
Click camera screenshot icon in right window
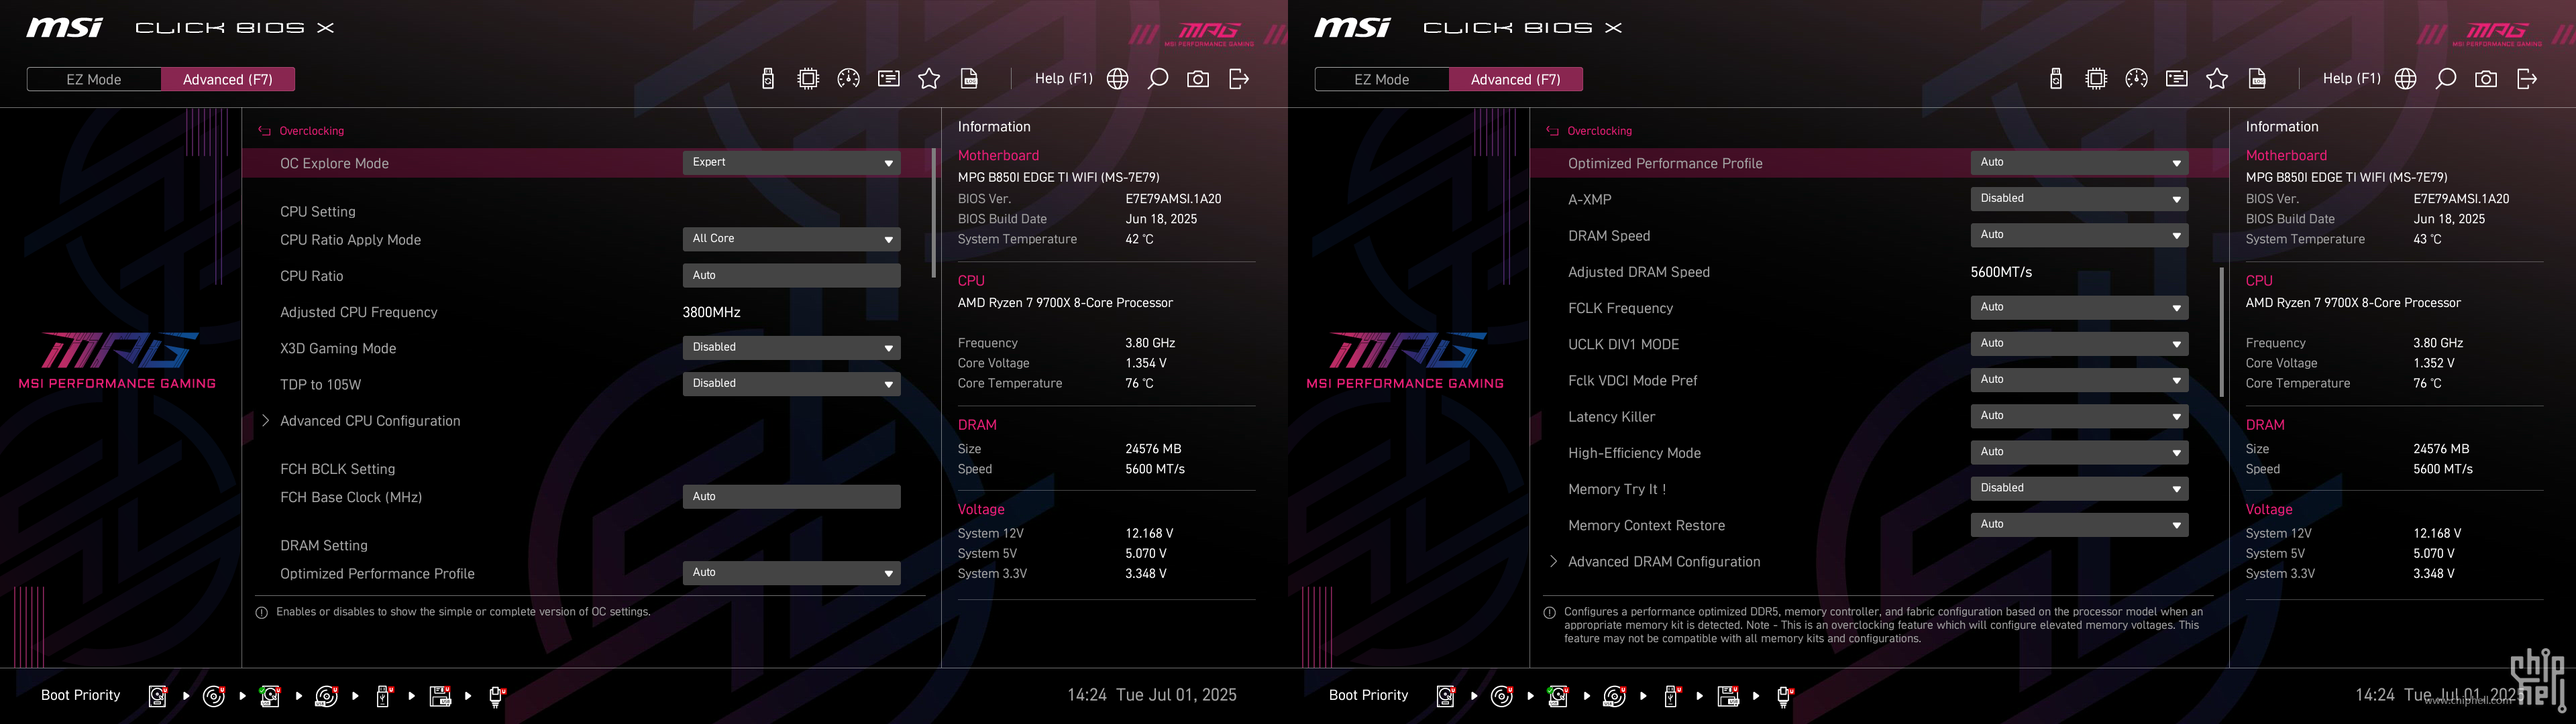point(2486,79)
